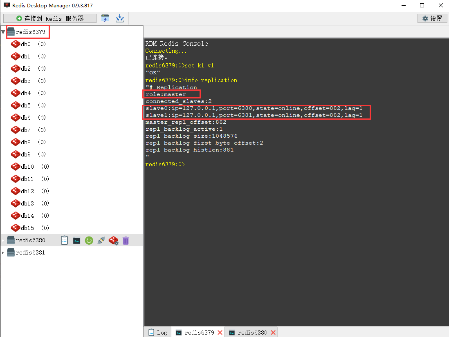Click the connected_slaves:2 line

(178, 101)
